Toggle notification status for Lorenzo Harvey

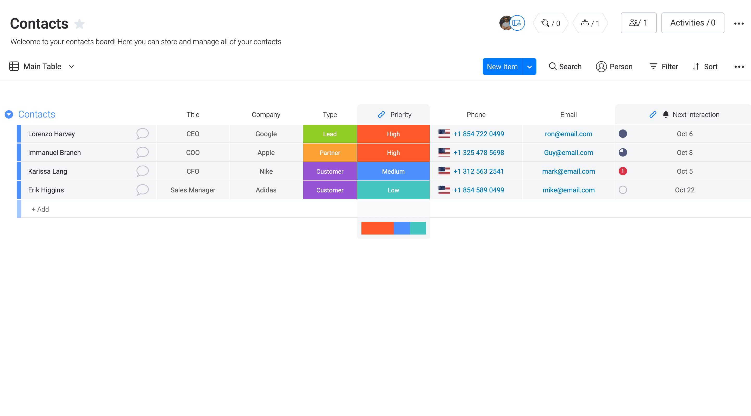(x=623, y=134)
